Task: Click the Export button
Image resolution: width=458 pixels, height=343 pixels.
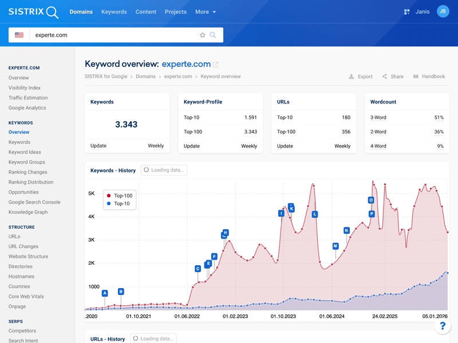Action: (361, 77)
